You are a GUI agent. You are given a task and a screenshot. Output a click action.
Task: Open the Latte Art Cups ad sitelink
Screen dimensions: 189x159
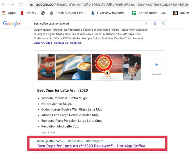pos(43,43)
